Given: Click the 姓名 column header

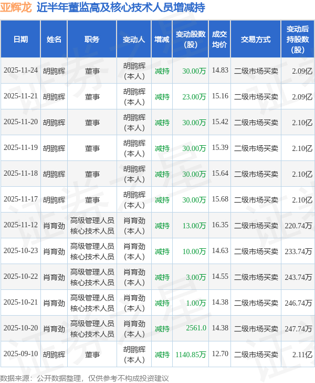Looking at the screenshot, I should point(54,39).
